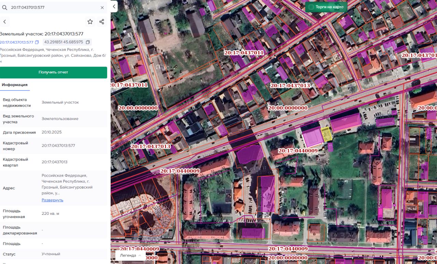The width and height of the screenshot is (437, 264).
Task: Select the large magenta building beside yellow parcel
Action: pyautogui.click(x=312, y=137)
